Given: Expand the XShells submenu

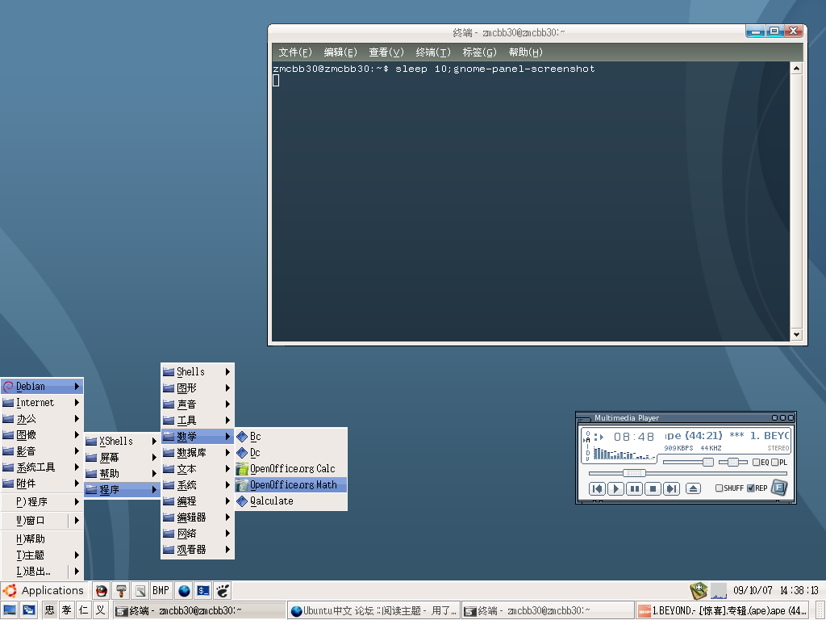Looking at the screenshot, I should [x=123, y=442].
